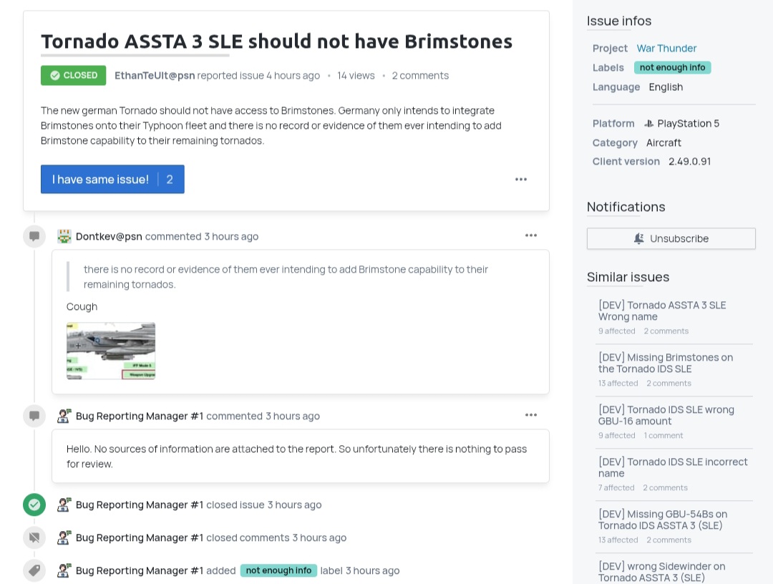
Task: Open reporter EthanTeUlt@psn's profile
Action: [155, 75]
